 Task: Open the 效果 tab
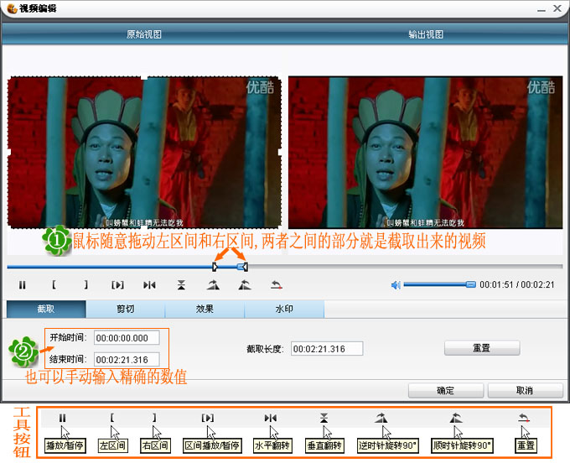click(205, 310)
